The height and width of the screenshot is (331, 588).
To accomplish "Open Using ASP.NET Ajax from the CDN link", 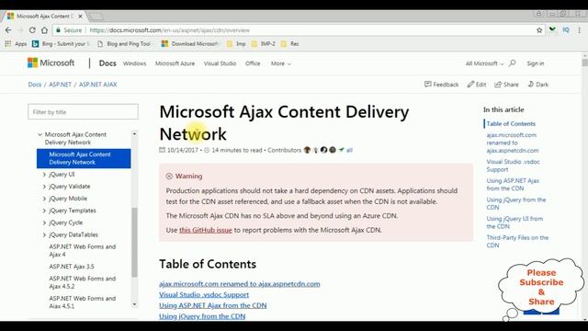I will click(x=212, y=306).
